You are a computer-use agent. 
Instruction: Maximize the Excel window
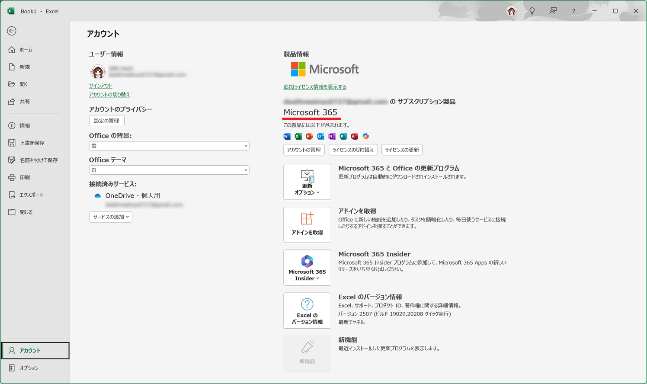pos(615,11)
